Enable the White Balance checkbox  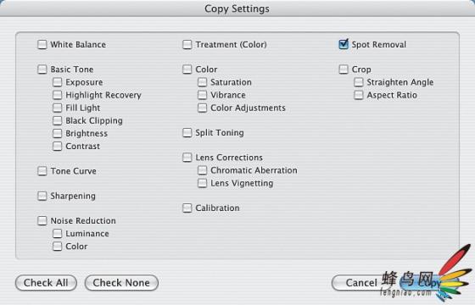click(x=42, y=44)
